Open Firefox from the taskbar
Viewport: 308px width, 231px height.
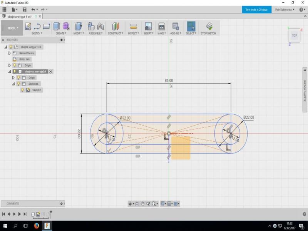coord(37,226)
